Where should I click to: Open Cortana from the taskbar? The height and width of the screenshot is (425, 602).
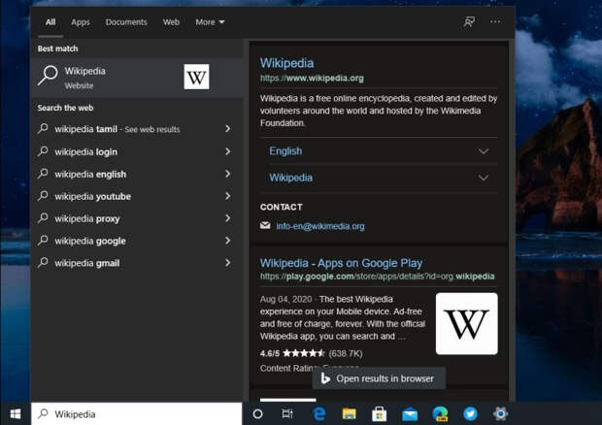pyautogui.click(x=257, y=413)
